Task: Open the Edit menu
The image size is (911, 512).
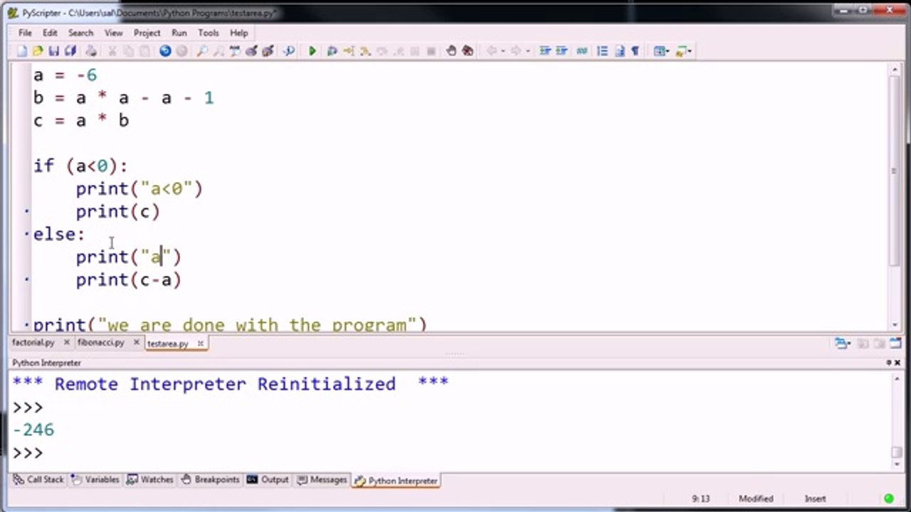Action: [x=50, y=33]
